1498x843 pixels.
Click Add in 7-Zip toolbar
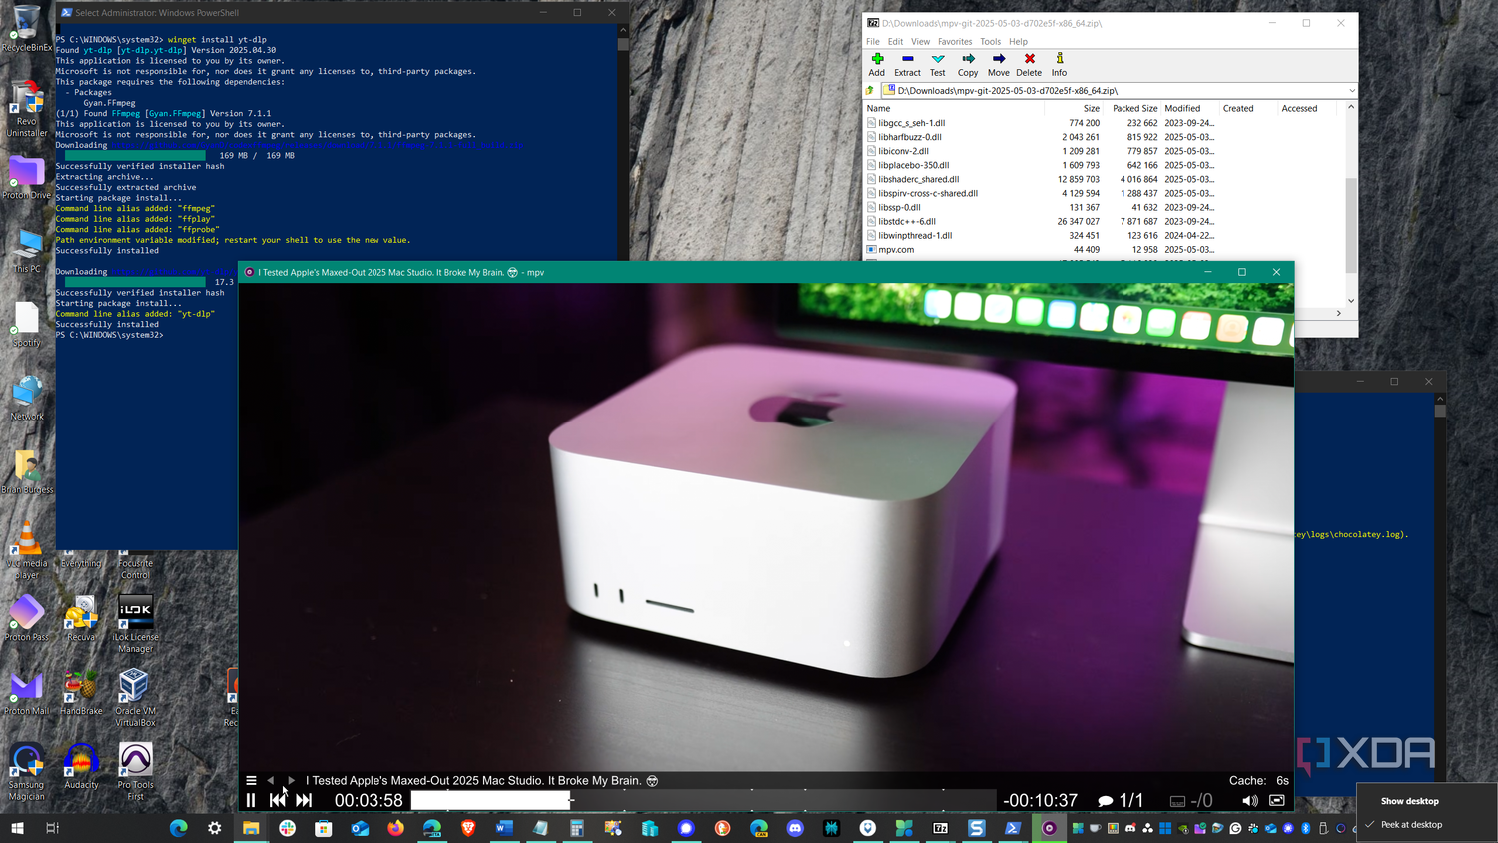click(877, 65)
